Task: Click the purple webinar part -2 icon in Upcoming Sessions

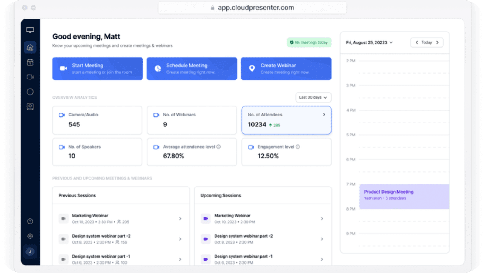Action: click(206, 239)
